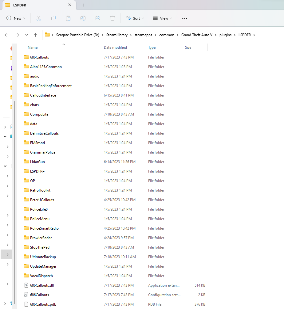
Task: Click the UltimateBackup folder icon
Action: [x=26, y=257]
